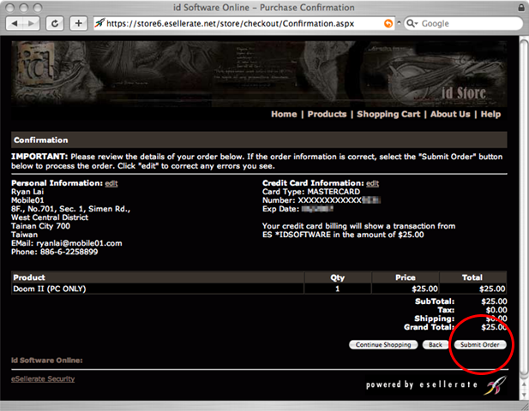Viewport: 529px width, 411px height.
Task: Click the Back button below totals
Action: point(436,344)
